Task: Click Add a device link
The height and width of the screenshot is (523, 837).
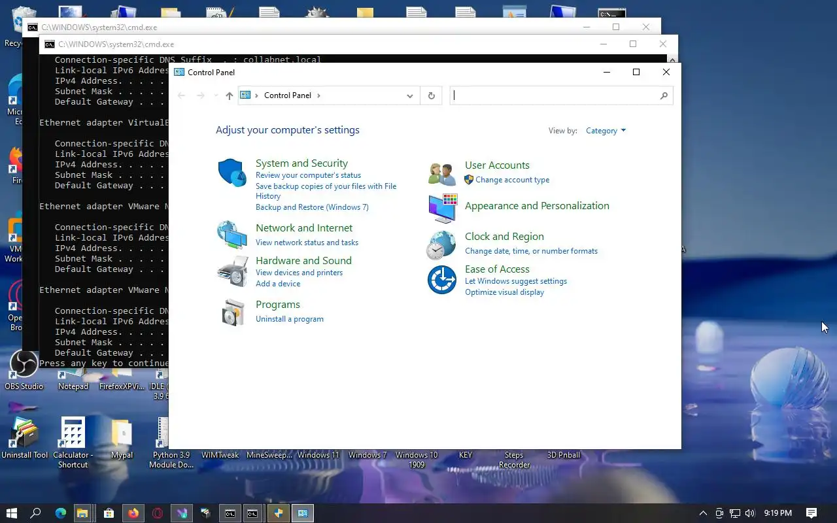Action: point(278,284)
